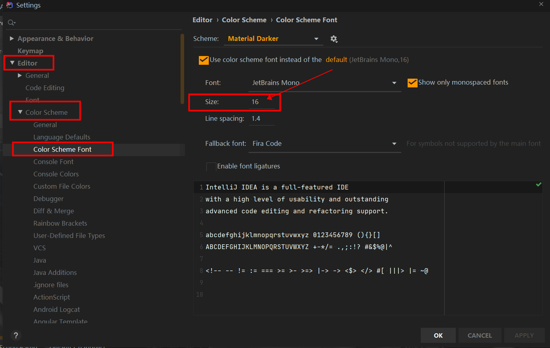The height and width of the screenshot is (348, 550).
Task: Expand the General node under Editor
Action: (20, 75)
